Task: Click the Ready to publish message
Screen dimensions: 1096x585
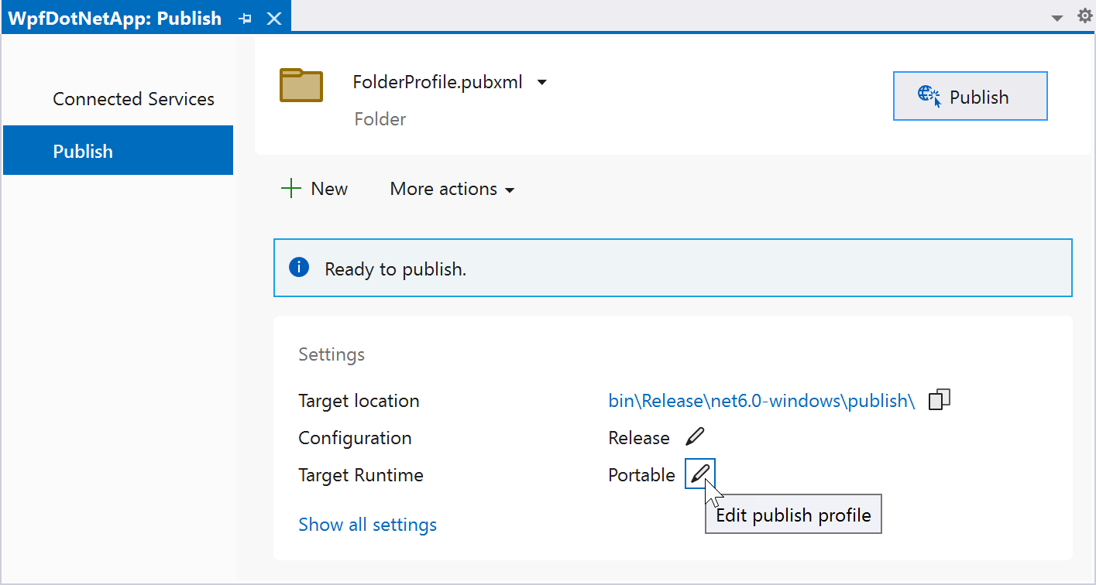Action: point(395,269)
